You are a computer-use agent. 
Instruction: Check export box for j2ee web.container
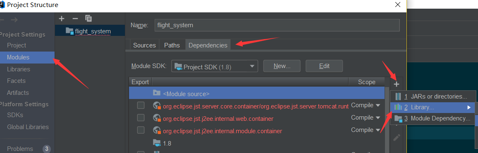[141, 118]
